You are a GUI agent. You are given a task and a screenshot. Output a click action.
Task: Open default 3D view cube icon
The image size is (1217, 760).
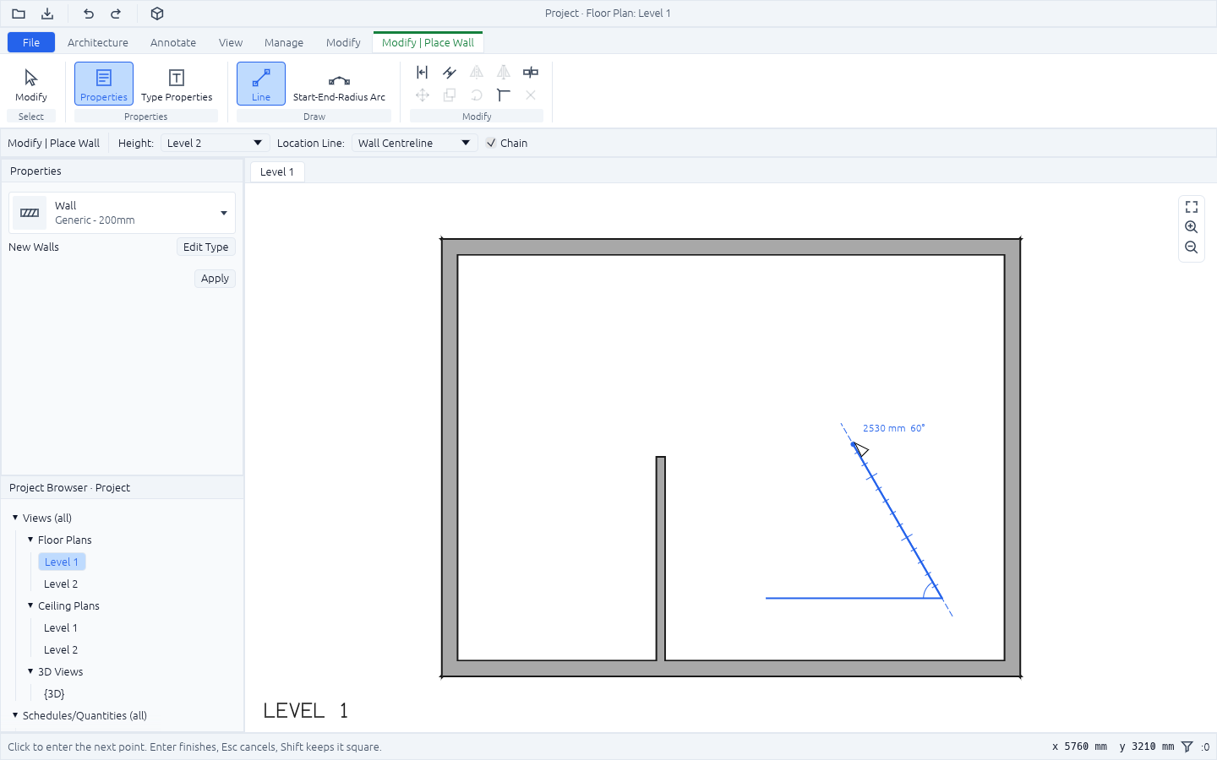click(x=157, y=14)
